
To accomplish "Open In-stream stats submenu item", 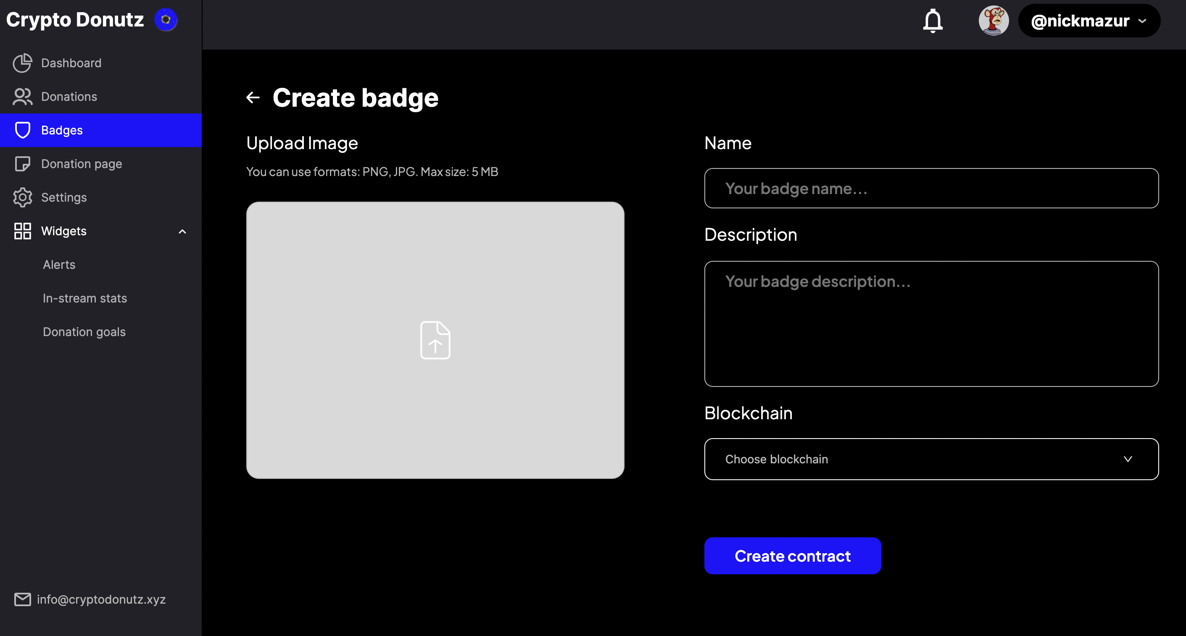I will (85, 298).
